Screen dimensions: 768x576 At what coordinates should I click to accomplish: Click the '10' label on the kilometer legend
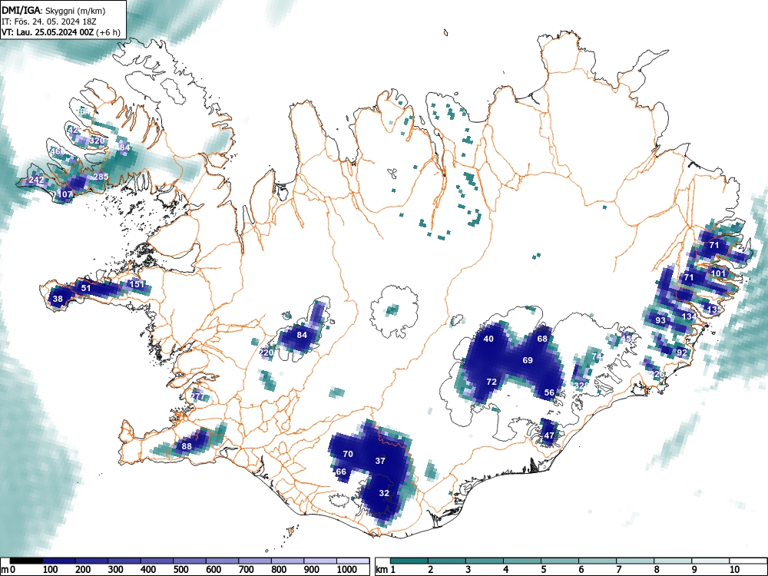[733, 570]
